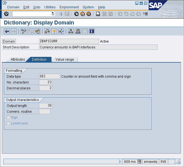Click the Where-Used List icon
The width and height of the screenshot is (184, 167).
click(61, 31)
